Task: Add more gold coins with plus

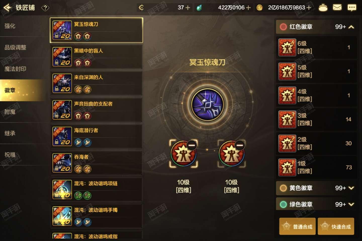Action: coord(309,8)
